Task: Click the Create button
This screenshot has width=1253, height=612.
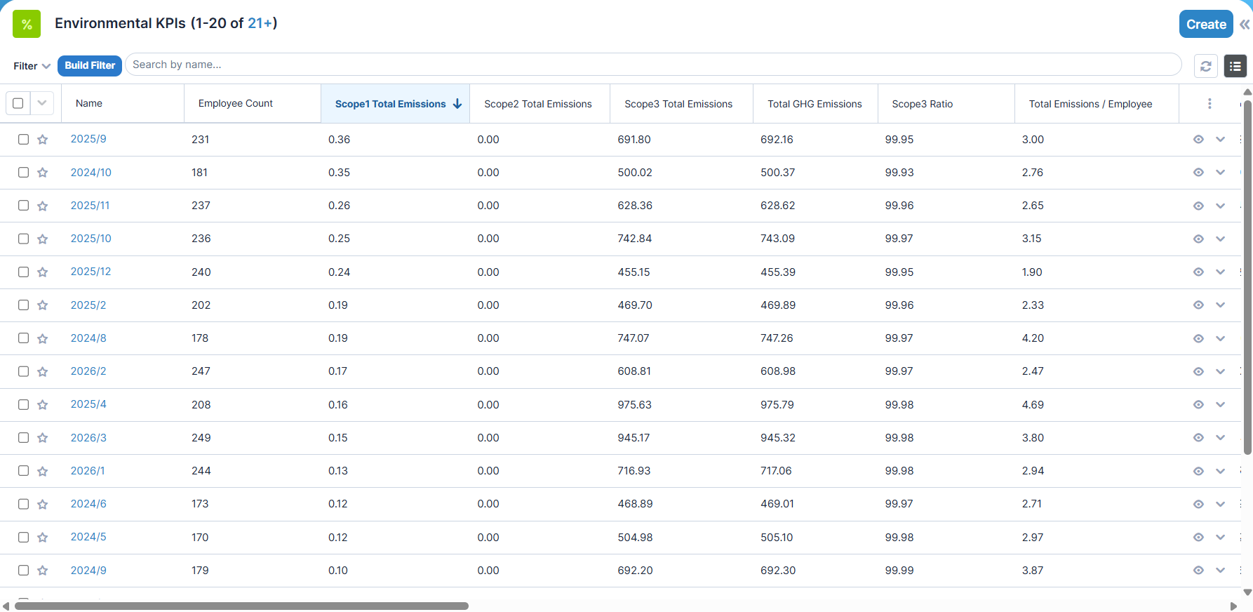Action: pyautogui.click(x=1206, y=24)
